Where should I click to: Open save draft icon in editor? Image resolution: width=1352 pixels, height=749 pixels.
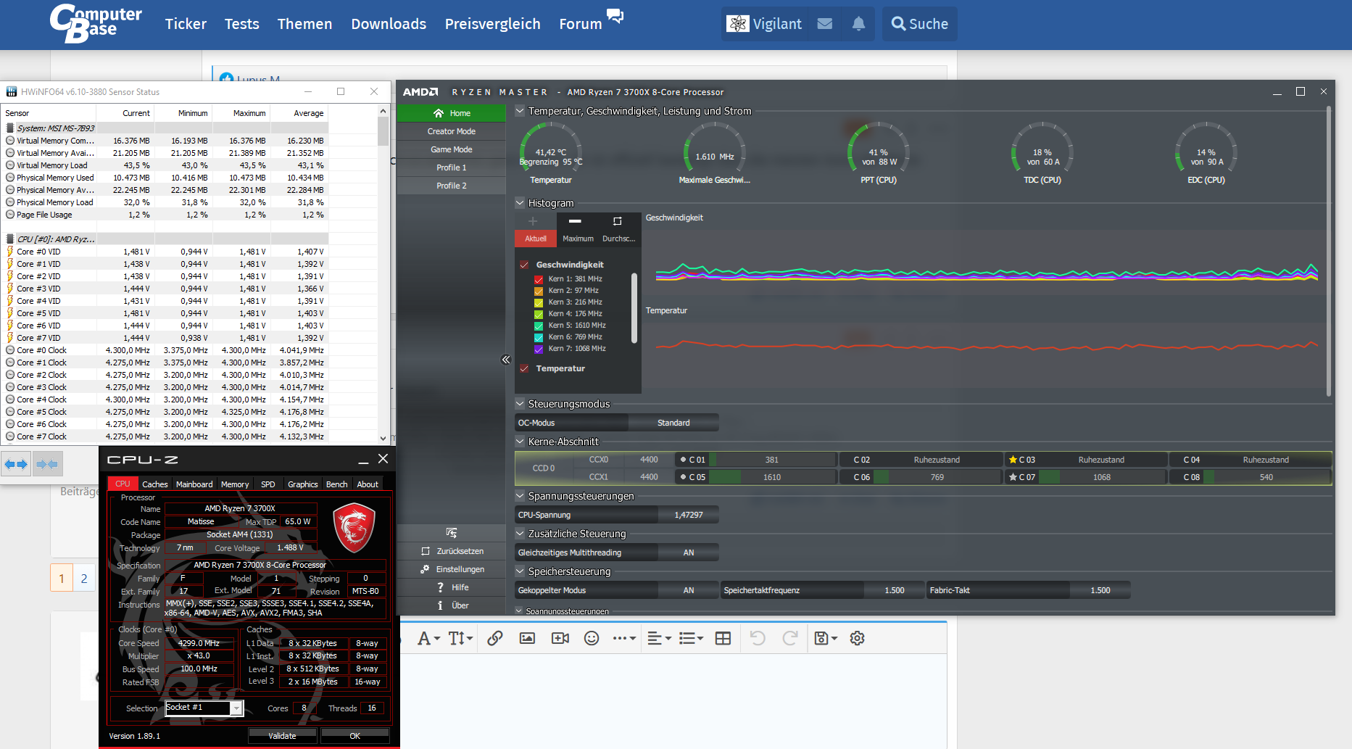[x=826, y=638]
